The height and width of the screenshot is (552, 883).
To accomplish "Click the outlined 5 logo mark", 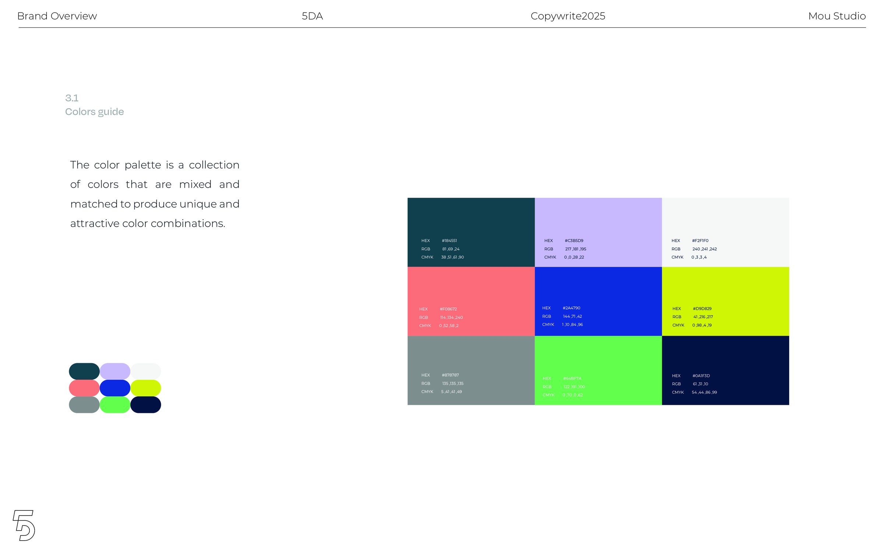I will pyautogui.click(x=24, y=525).
